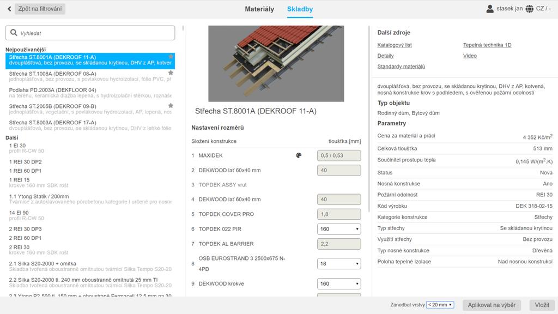Open Katalogový list link
The height and width of the screenshot is (314, 558).
click(395, 45)
